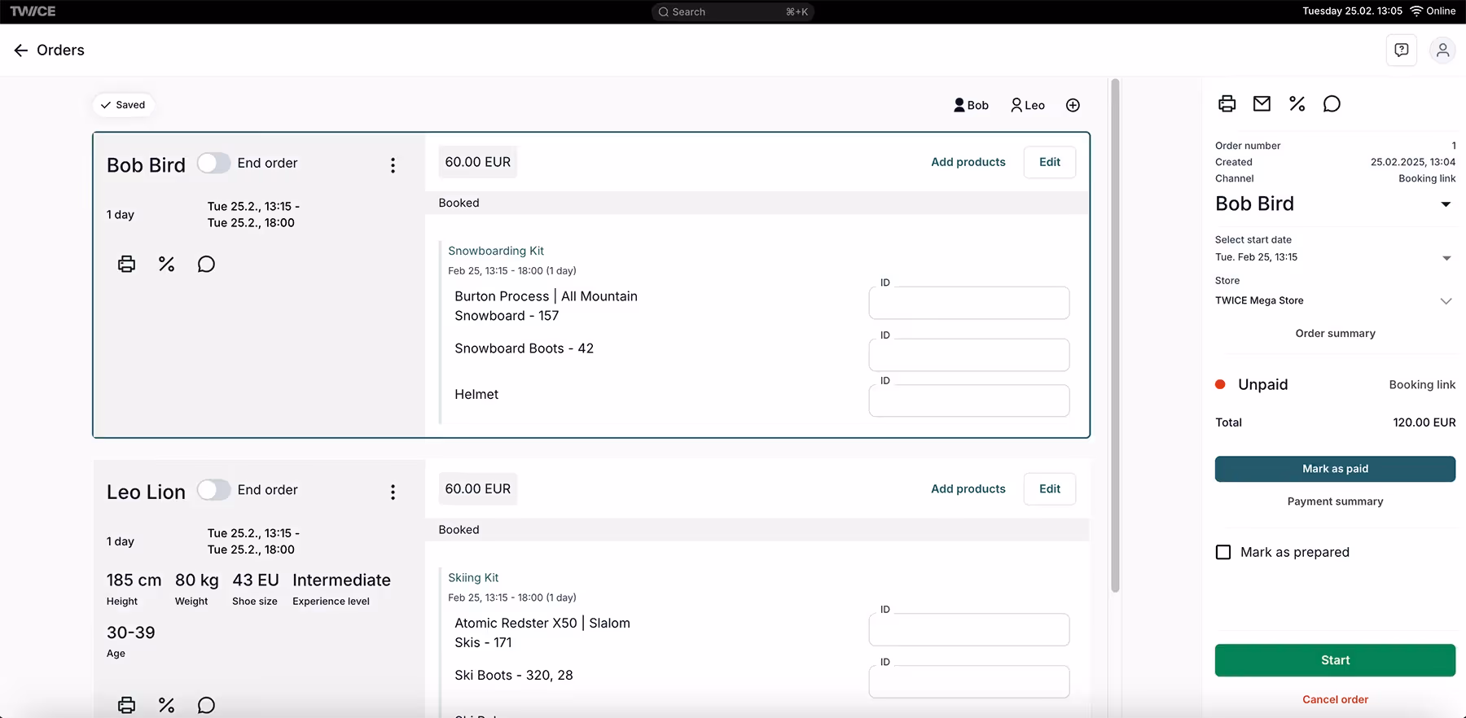Screen dimensions: 1466x718
Task: Click Leo Lion's Intermediate experience level
Action: [341, 580]
